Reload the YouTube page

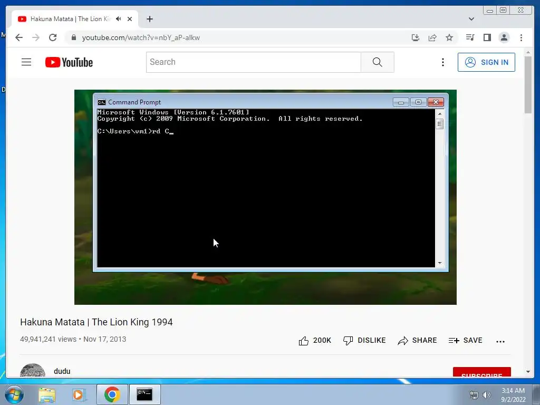(x=53, y=37)
